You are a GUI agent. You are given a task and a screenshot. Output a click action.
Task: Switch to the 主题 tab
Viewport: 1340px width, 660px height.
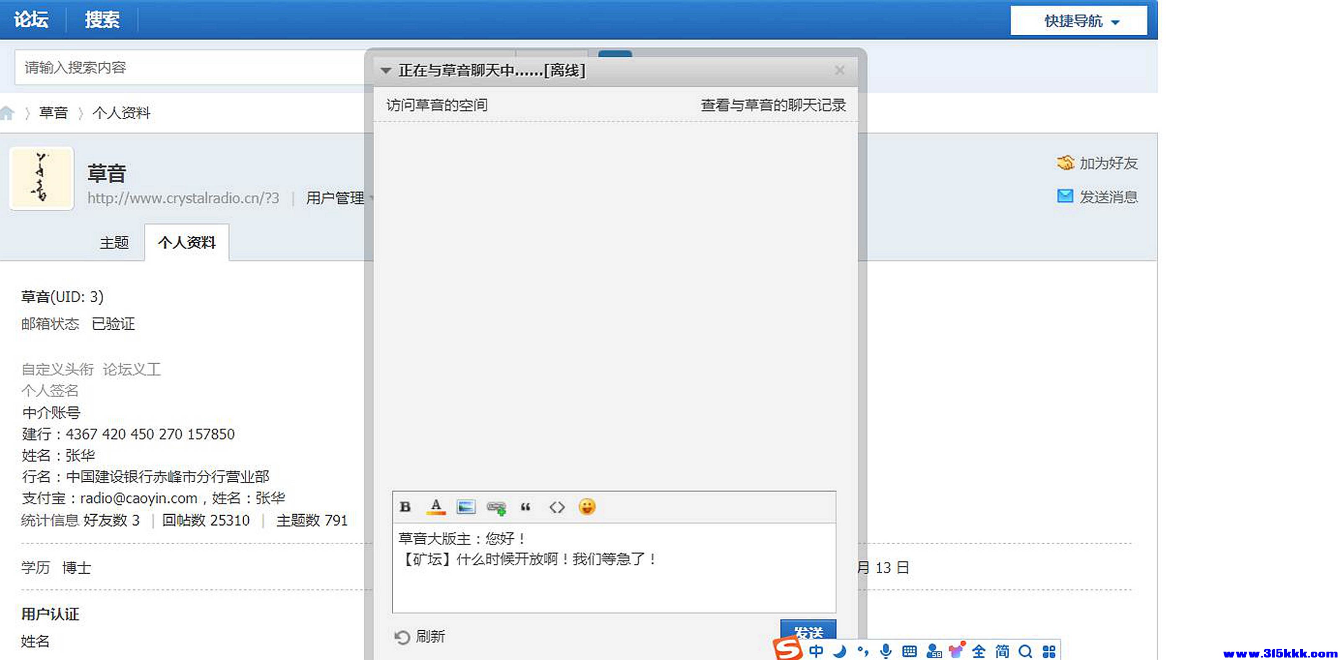[x=114, y=242]
